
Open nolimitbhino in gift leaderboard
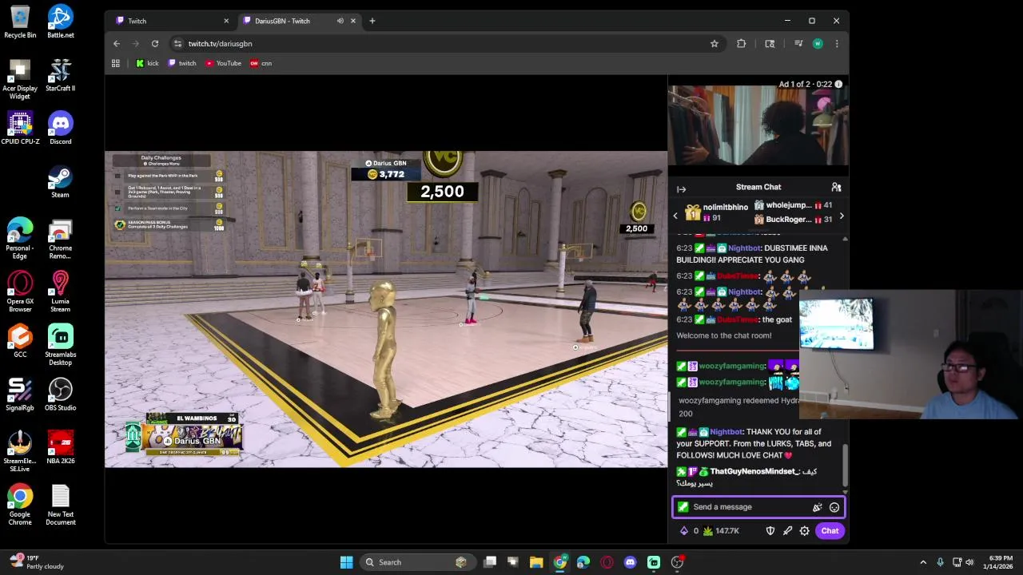(x=717, y=212)
